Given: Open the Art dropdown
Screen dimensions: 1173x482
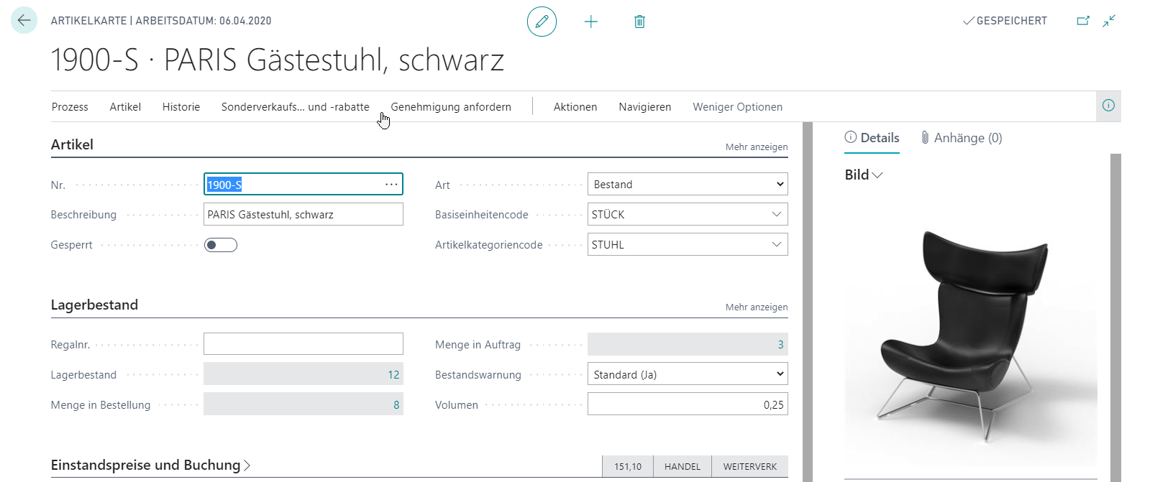Looking at the screenshot, I should (x=687, y=185).
